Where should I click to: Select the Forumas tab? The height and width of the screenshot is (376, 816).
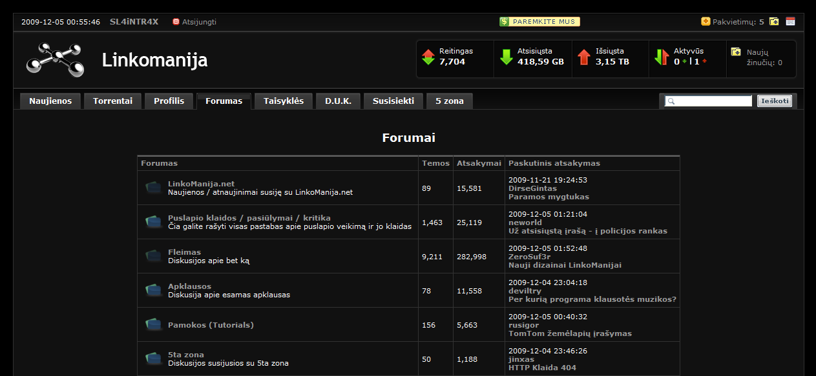click(224, 101)
